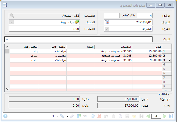Select the cell 12,500.00
Image resolution: width=177 pixels, height=122 pixels.
coord(147,56)
